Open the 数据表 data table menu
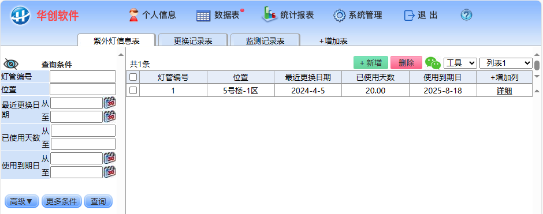The width and height of the screenshot is (543, 214). [220, 15]
